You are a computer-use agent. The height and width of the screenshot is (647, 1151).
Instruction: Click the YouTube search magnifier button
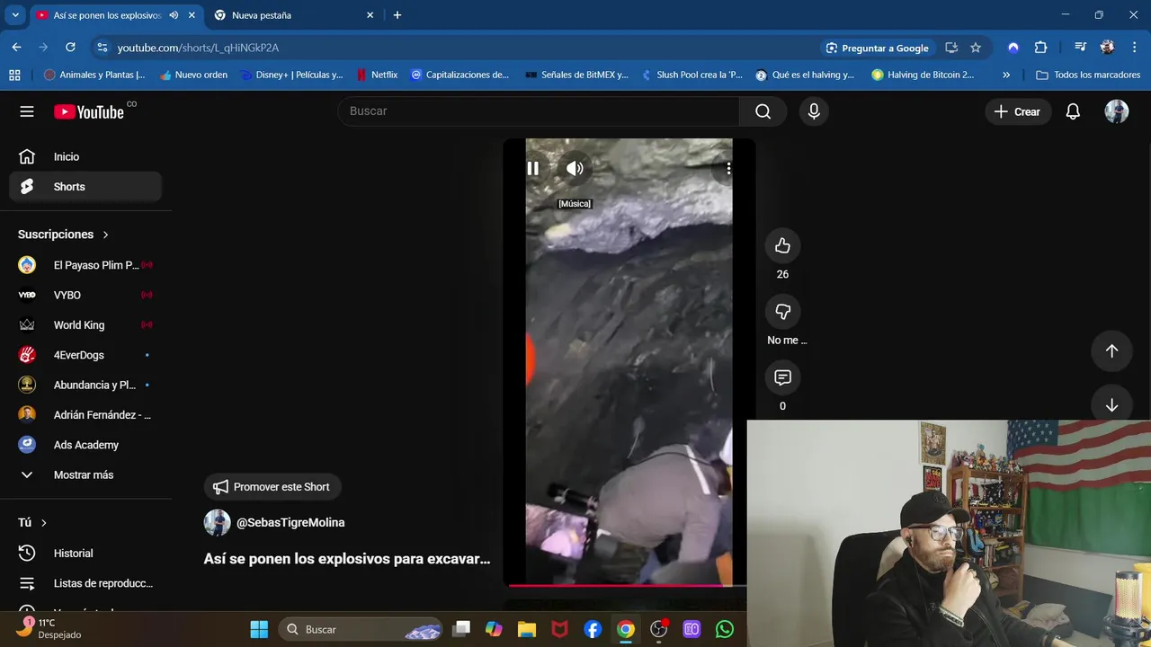click(763, 111)
